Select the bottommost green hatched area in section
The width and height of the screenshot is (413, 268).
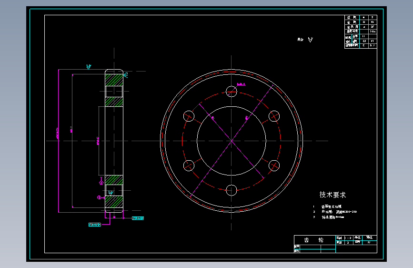114,202
